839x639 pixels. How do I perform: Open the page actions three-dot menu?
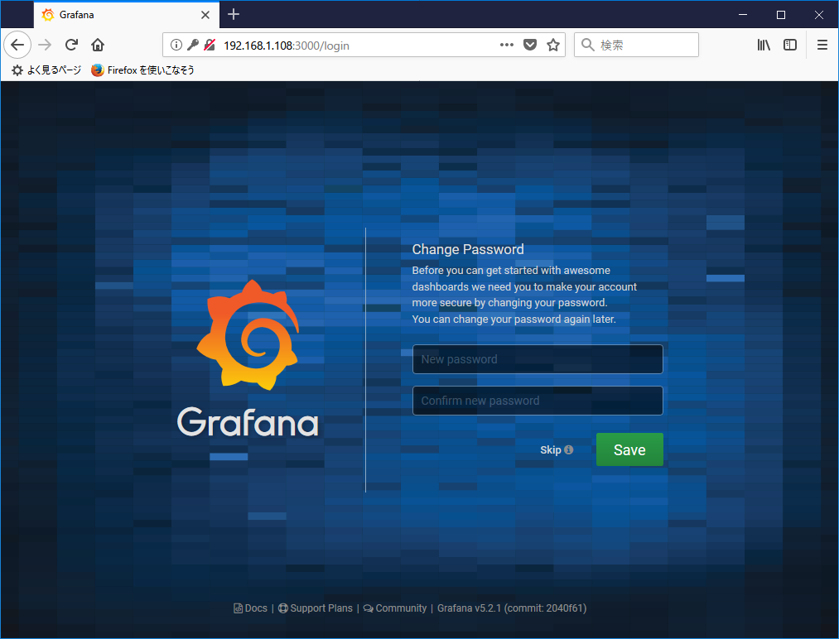tap(507, 45)
